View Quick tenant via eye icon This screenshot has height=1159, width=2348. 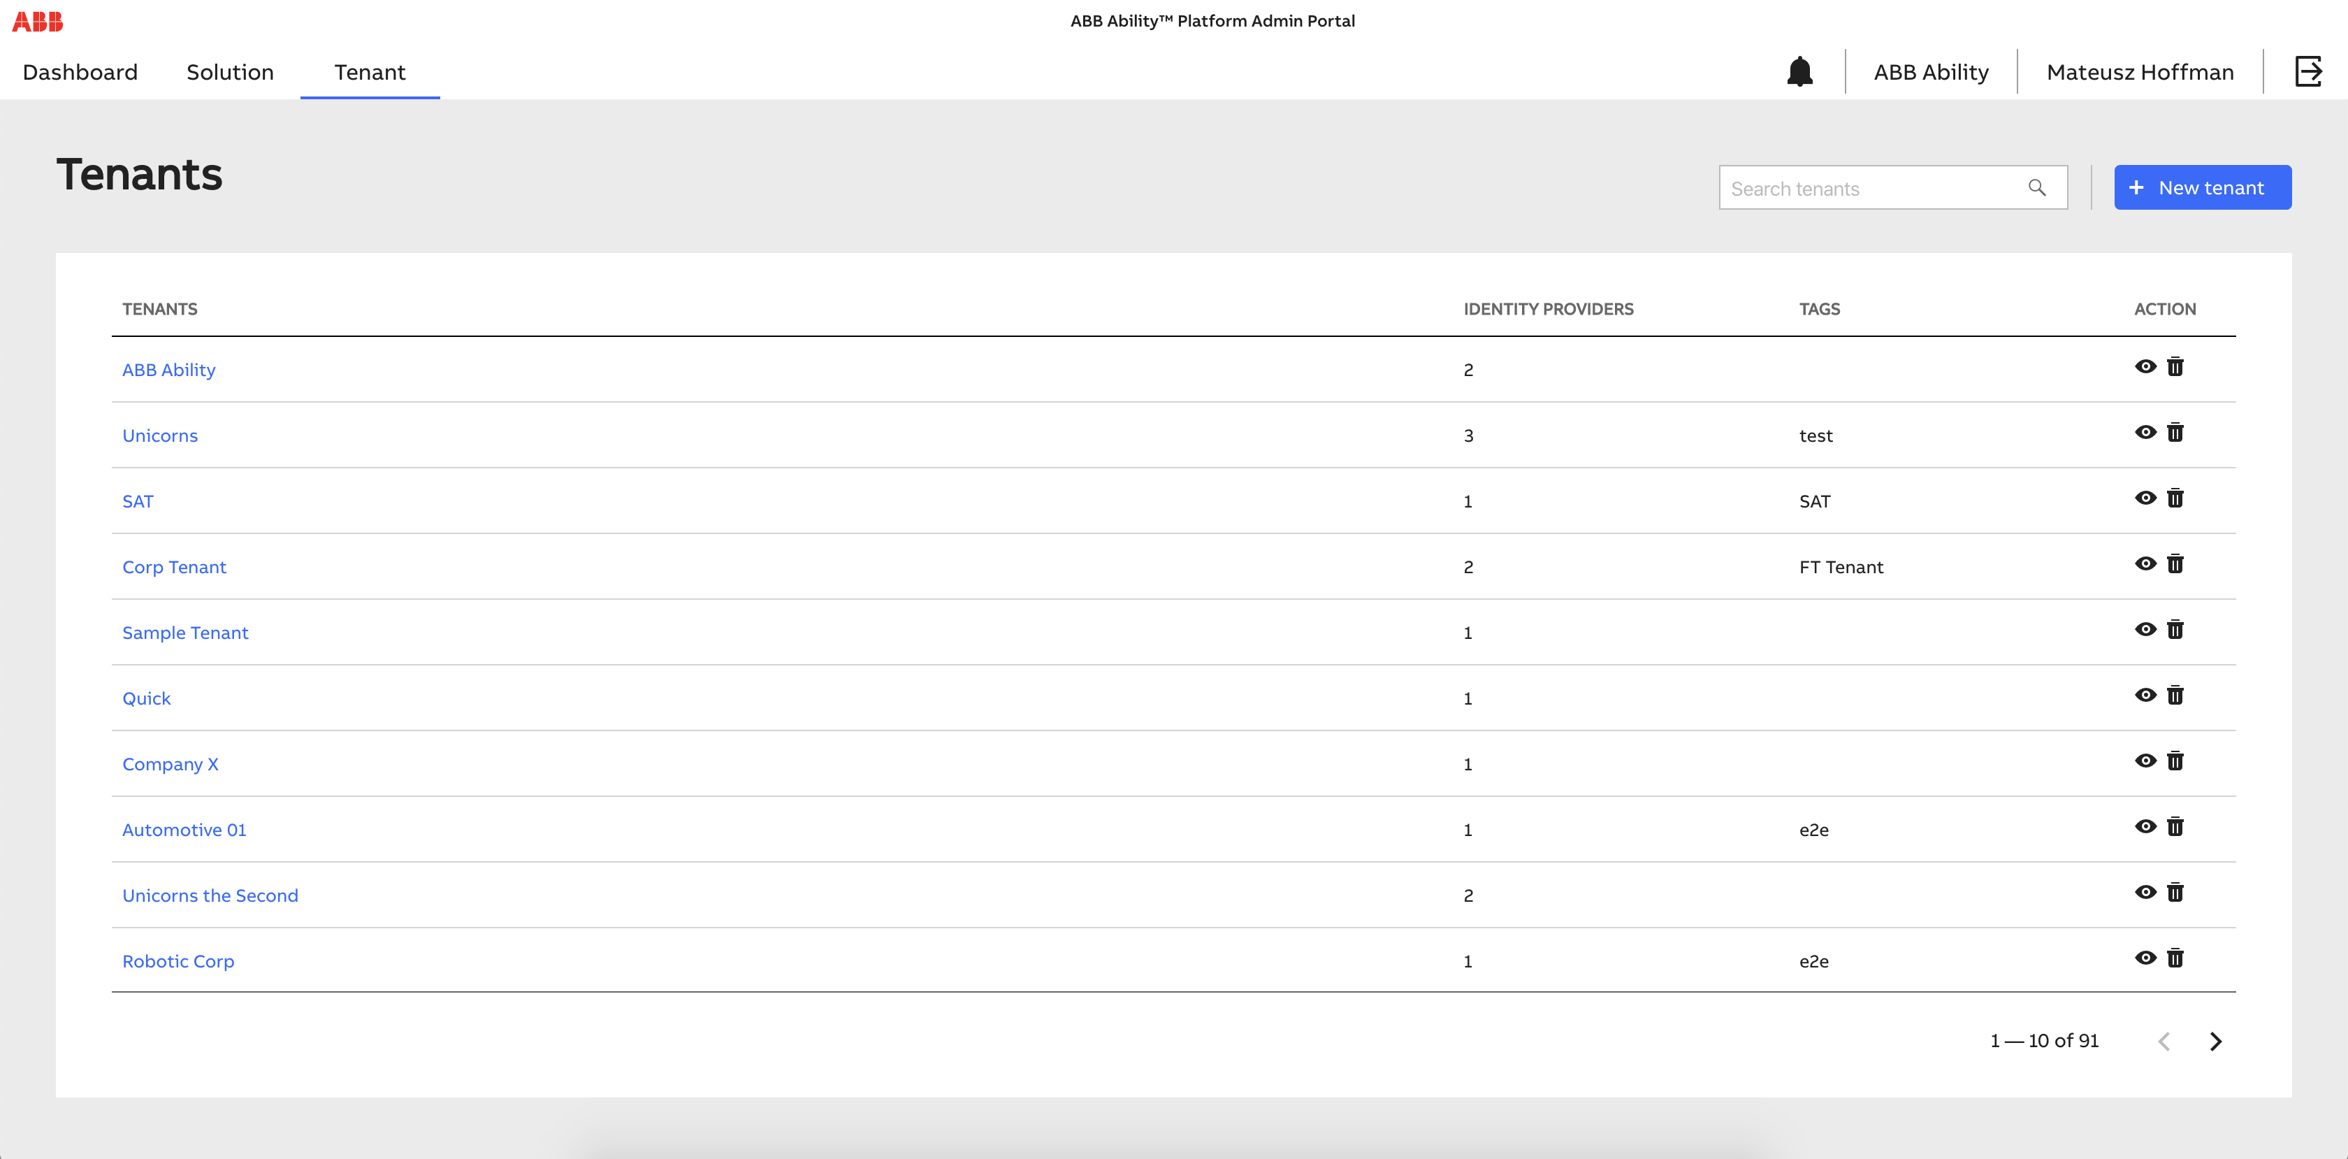(2145, 695)
